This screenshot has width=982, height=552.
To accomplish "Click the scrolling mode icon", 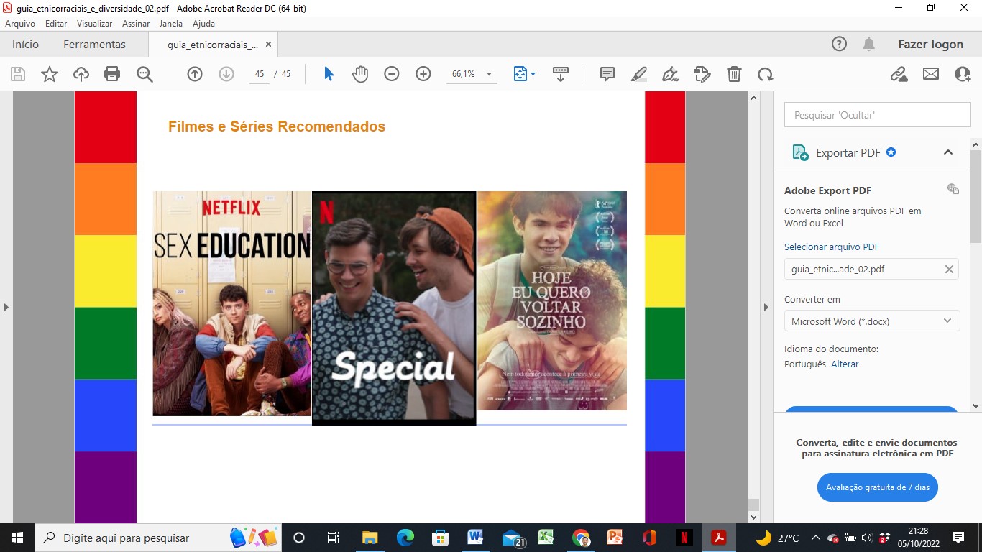I will [561, 74].
